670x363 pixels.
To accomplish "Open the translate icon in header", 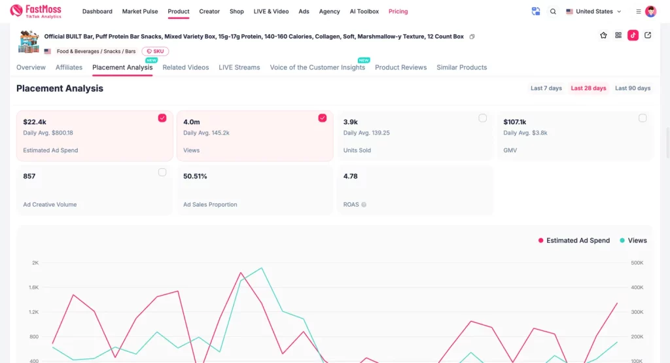I will point(535,12).
